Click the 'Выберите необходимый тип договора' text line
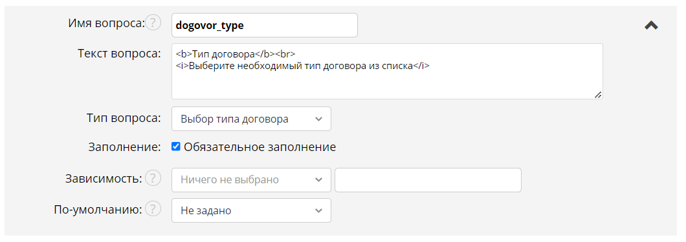The image size is (686, 242). point(303,66)
